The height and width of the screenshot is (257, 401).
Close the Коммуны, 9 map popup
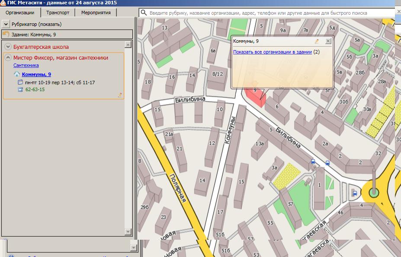tap(328, 41)
